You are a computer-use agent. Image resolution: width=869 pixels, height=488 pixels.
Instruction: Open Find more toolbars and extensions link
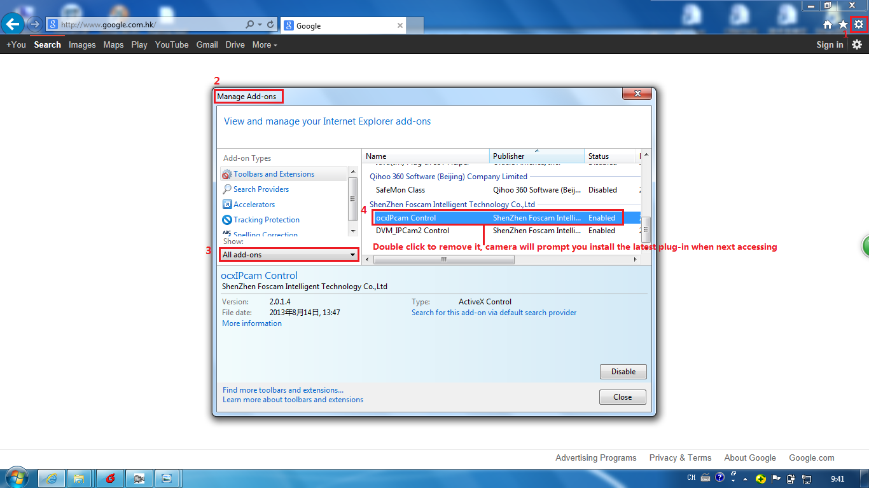coord(283,390)
